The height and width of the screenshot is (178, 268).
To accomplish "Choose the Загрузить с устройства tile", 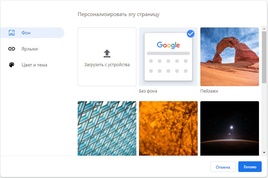I will click(x=107, y=57).
